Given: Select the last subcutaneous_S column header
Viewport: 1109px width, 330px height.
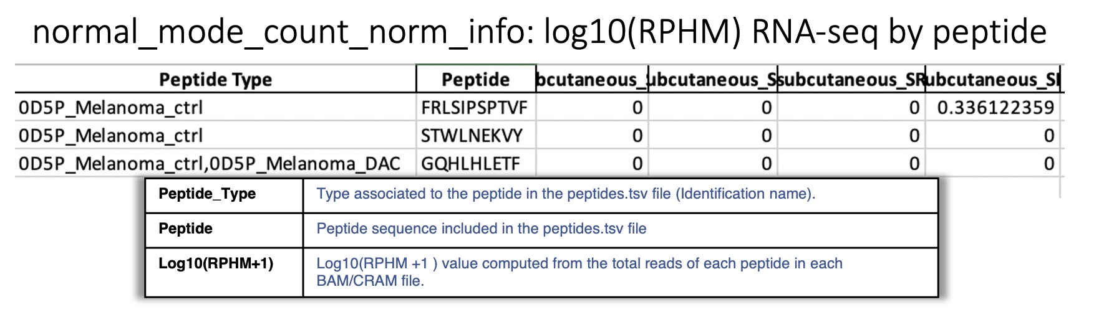Looking at the screenshot, I should (994, 80).
